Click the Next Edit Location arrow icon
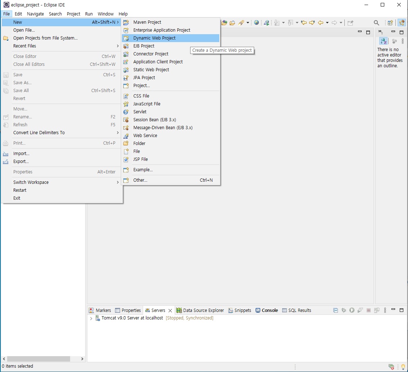 click(x=312, y=23)
